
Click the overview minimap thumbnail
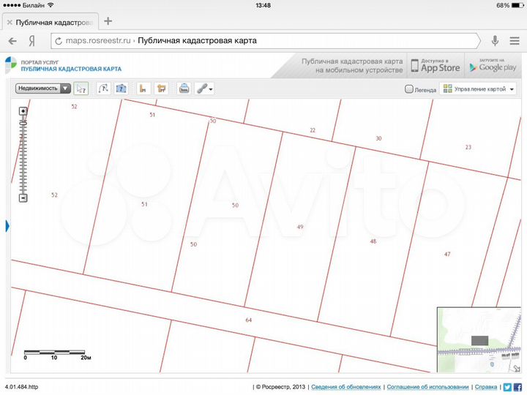pos(479,339)
